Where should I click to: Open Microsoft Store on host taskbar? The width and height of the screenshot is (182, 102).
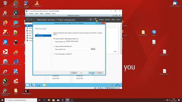(53, 100)
